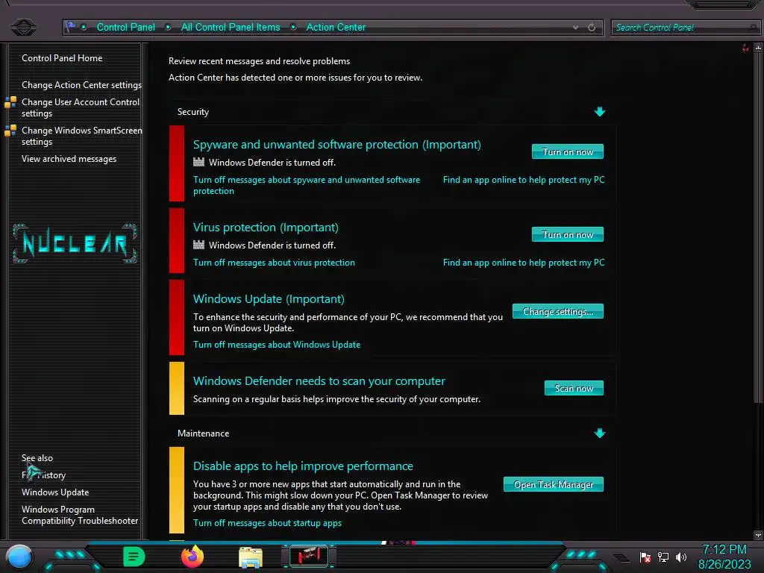Viewport: 764px width, 573px height.
Task: Click the Action Center flag tray icon
Action: (x=645, y=557)
